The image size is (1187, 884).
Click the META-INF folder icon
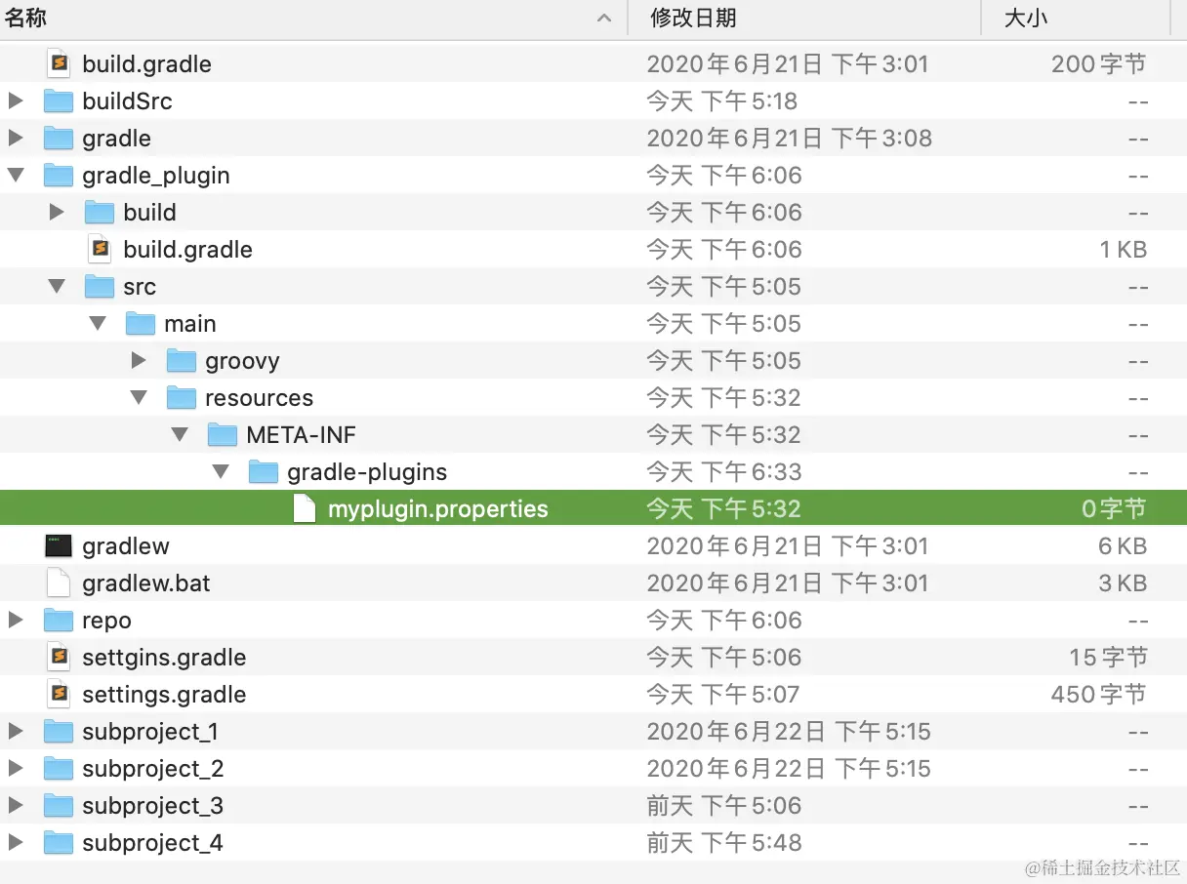[223, 434]
